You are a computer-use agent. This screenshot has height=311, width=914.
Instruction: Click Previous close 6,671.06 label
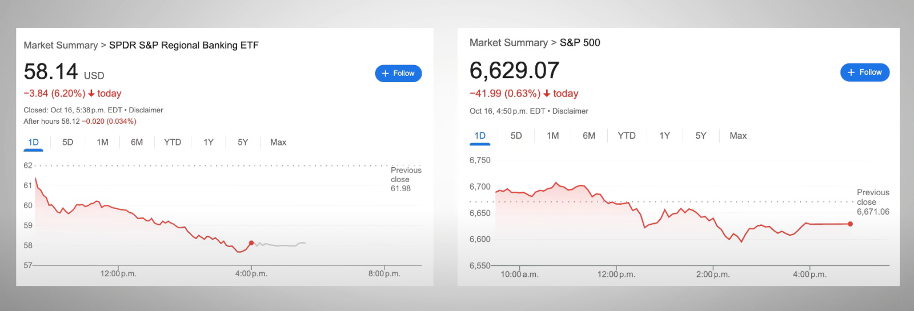[873, 202]
